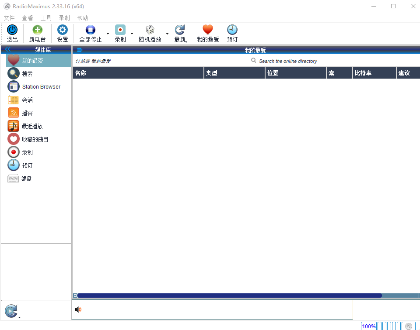Image resolution: width=420 pixels, height=330 pixels.
Task: Click the 过滤器 我的最爱 filter field
Action: point(93,61)
